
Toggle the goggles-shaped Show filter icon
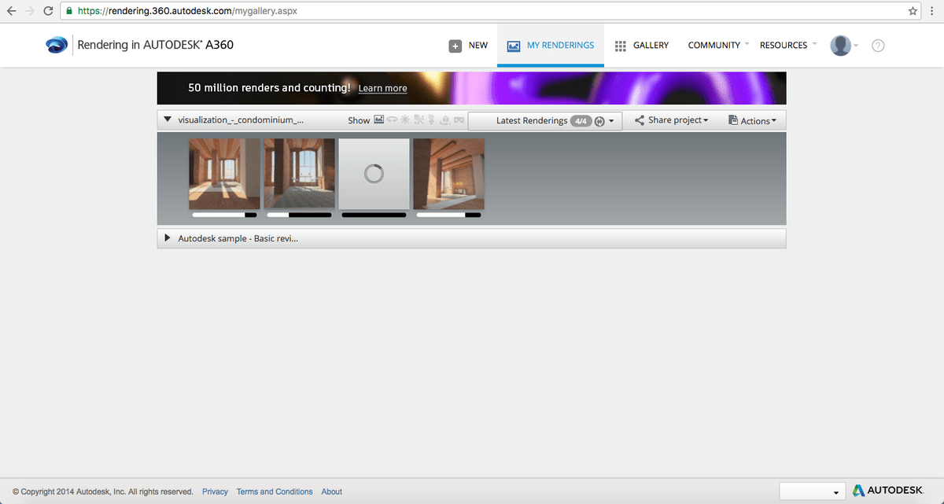coord(459,120)
